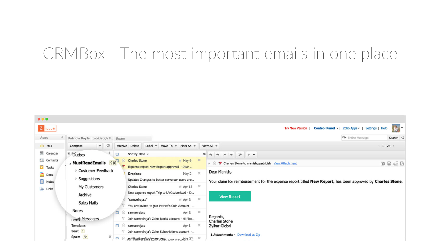
Task: Switch to the Patricia Boyle tab
Action: pyautogui.click(x=90, y=138)
